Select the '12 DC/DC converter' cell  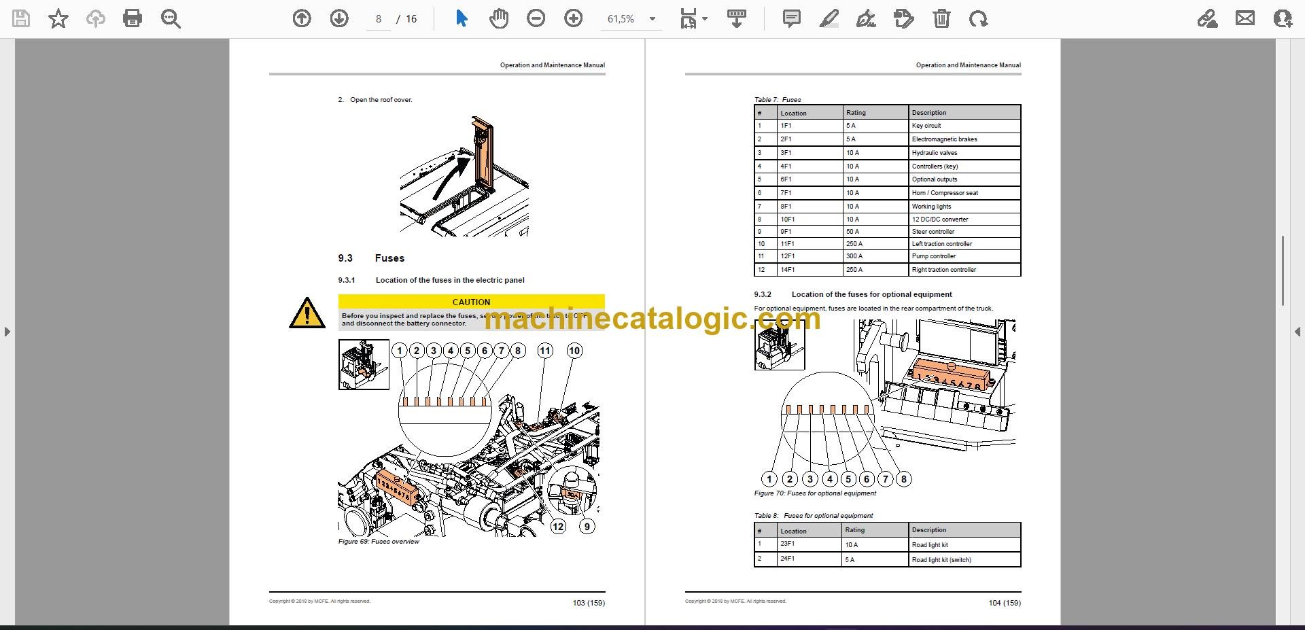[964, 220]
